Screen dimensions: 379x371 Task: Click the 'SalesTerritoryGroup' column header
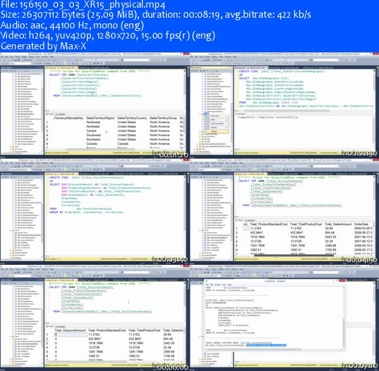[x=163, y=118]
